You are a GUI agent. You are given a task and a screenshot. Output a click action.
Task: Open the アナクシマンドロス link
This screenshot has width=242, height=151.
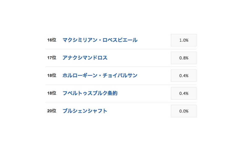(85, 58)
